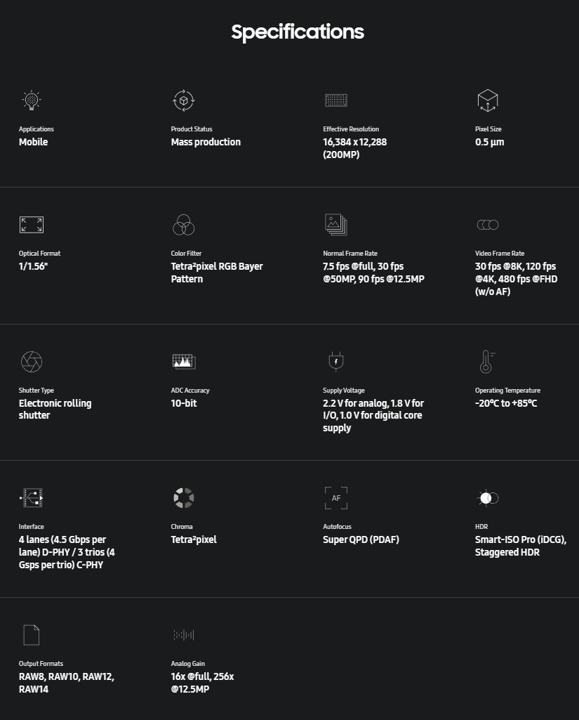Click the Supply Voltage plug icon
Image resolution: width=579 pixels, height=720 pixels.
[x=335, y=362]
